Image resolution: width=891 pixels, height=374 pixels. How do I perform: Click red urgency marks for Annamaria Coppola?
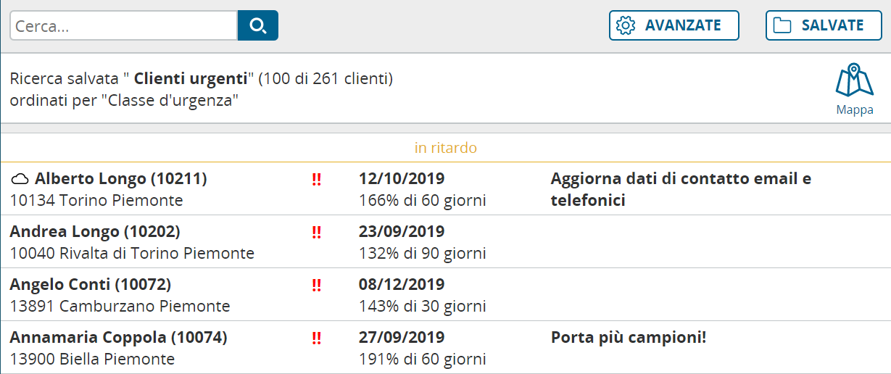click(x=317, y=338)
